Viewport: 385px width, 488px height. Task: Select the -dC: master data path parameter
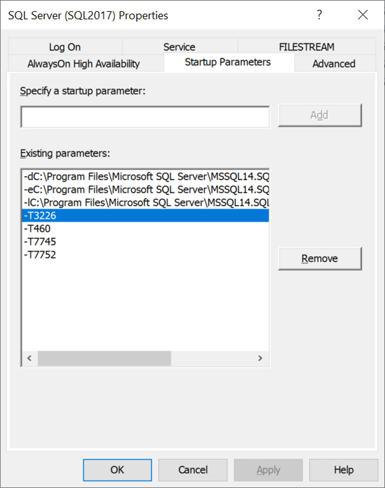[x=145, y=176]
